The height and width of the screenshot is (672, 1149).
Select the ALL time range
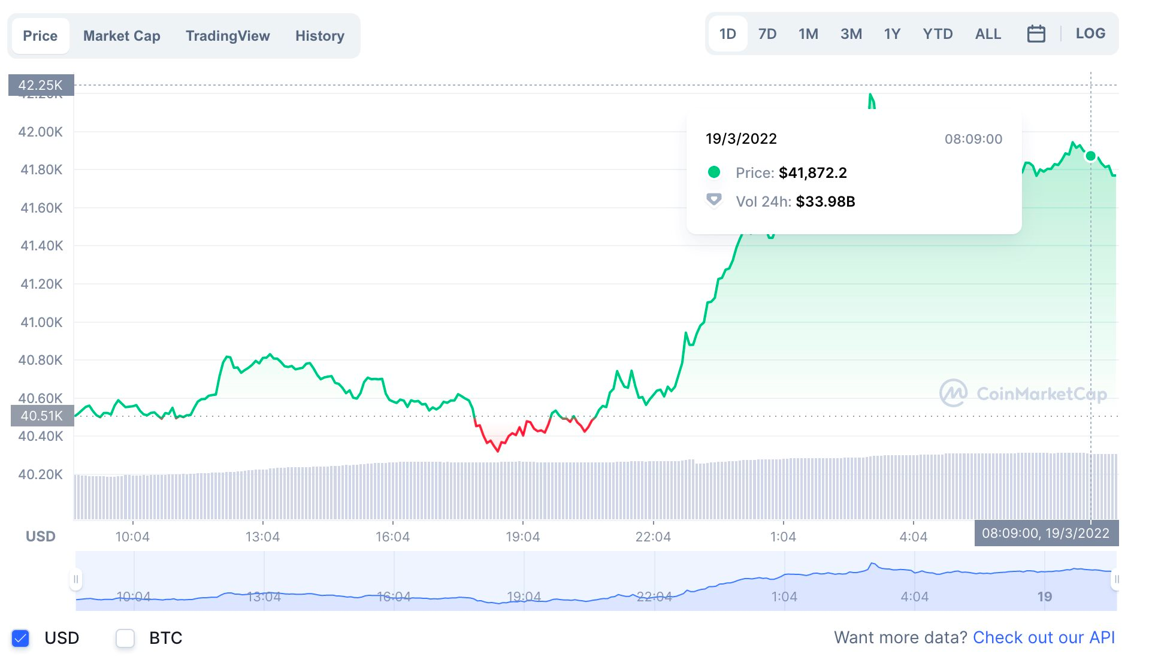coord(988,34)
